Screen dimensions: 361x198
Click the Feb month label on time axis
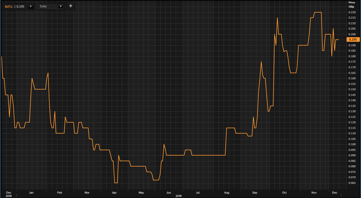coord(60,193)
